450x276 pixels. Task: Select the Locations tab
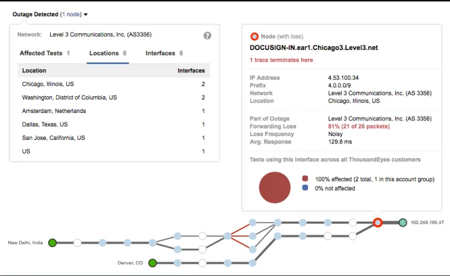pyautogui.click(x=107, y=53)
